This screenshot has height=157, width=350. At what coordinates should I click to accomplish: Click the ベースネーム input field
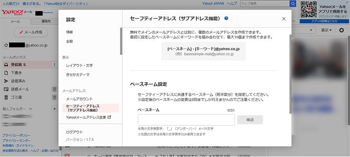click(186, 120)
